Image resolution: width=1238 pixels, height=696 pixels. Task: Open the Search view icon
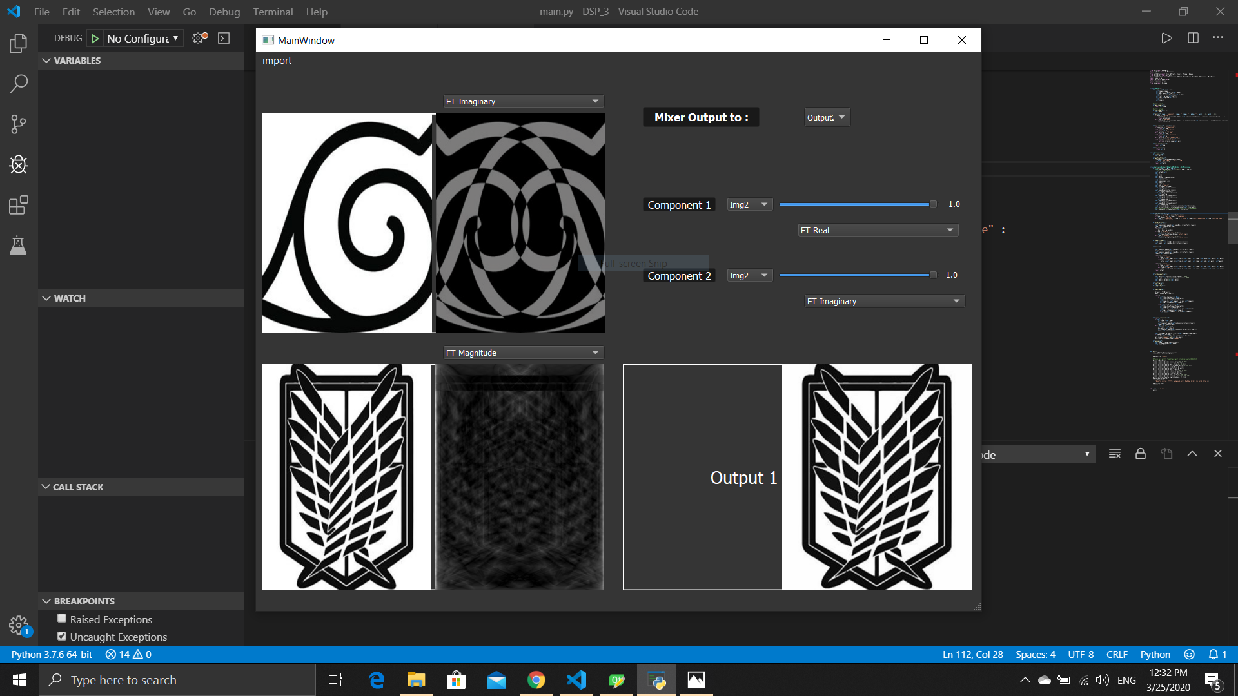point(19,84)
